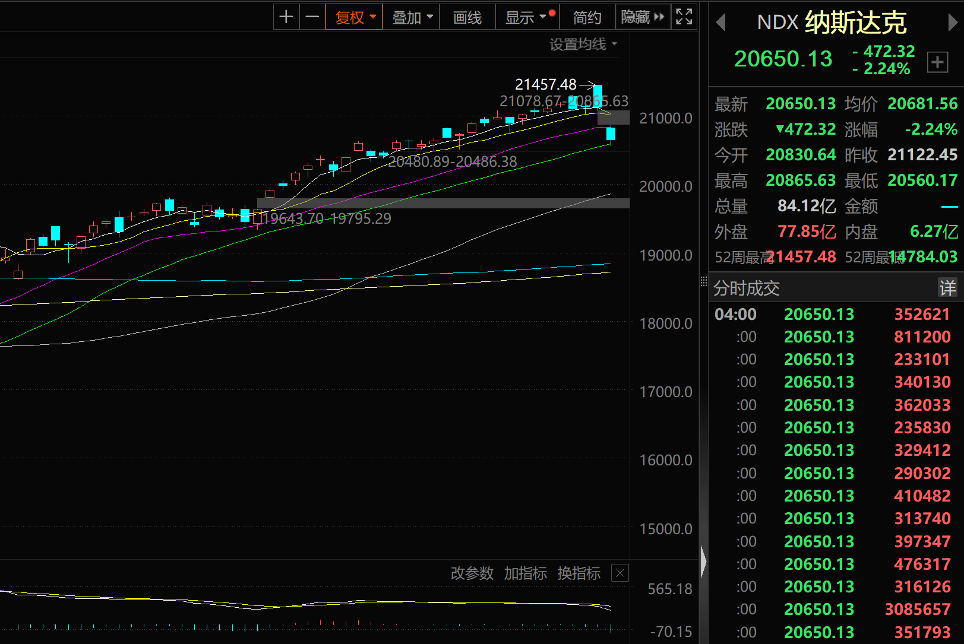Click the latest candlestick on the chart
The image size is (964, 644).
611,135
